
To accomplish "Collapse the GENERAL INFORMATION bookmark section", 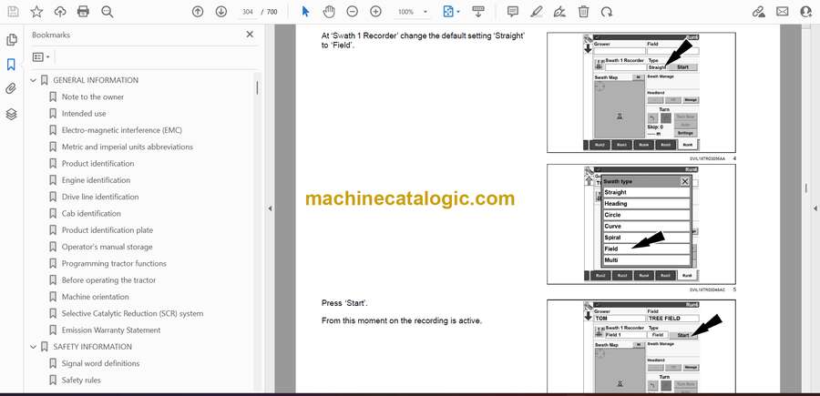I will pyautogui.click(x=34, y=80).
